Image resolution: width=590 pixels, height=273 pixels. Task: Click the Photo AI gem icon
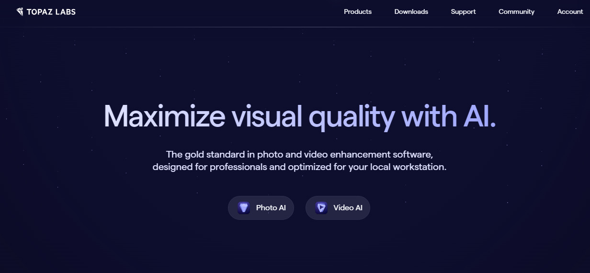click(244, 208)
